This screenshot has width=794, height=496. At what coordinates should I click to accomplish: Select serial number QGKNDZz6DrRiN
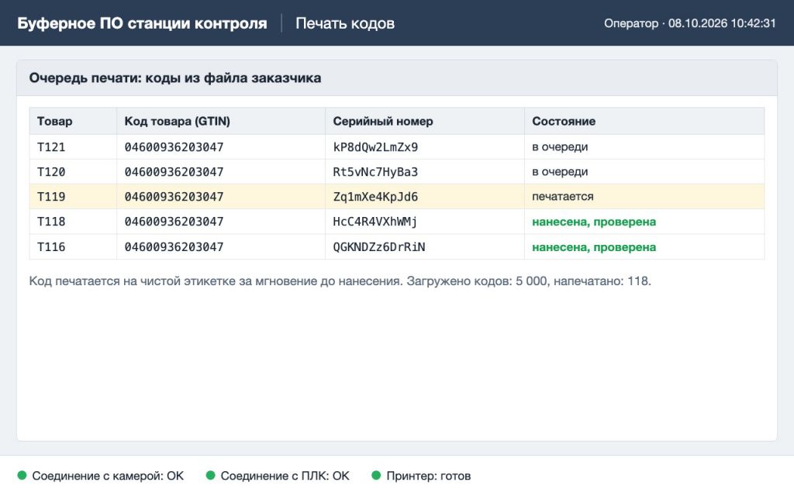tap(378, 246)
